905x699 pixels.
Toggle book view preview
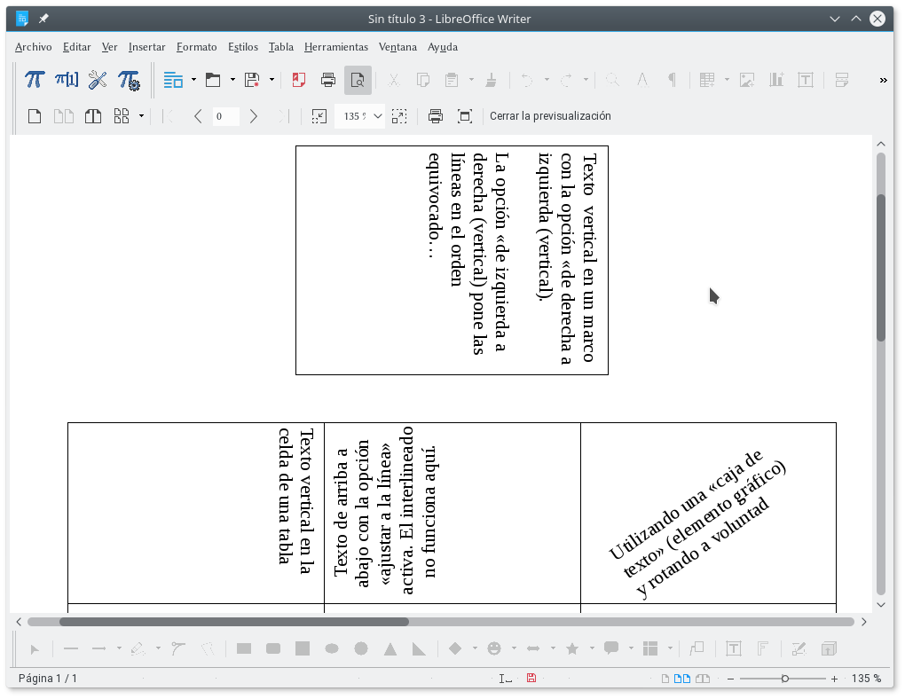click(92, 115)
